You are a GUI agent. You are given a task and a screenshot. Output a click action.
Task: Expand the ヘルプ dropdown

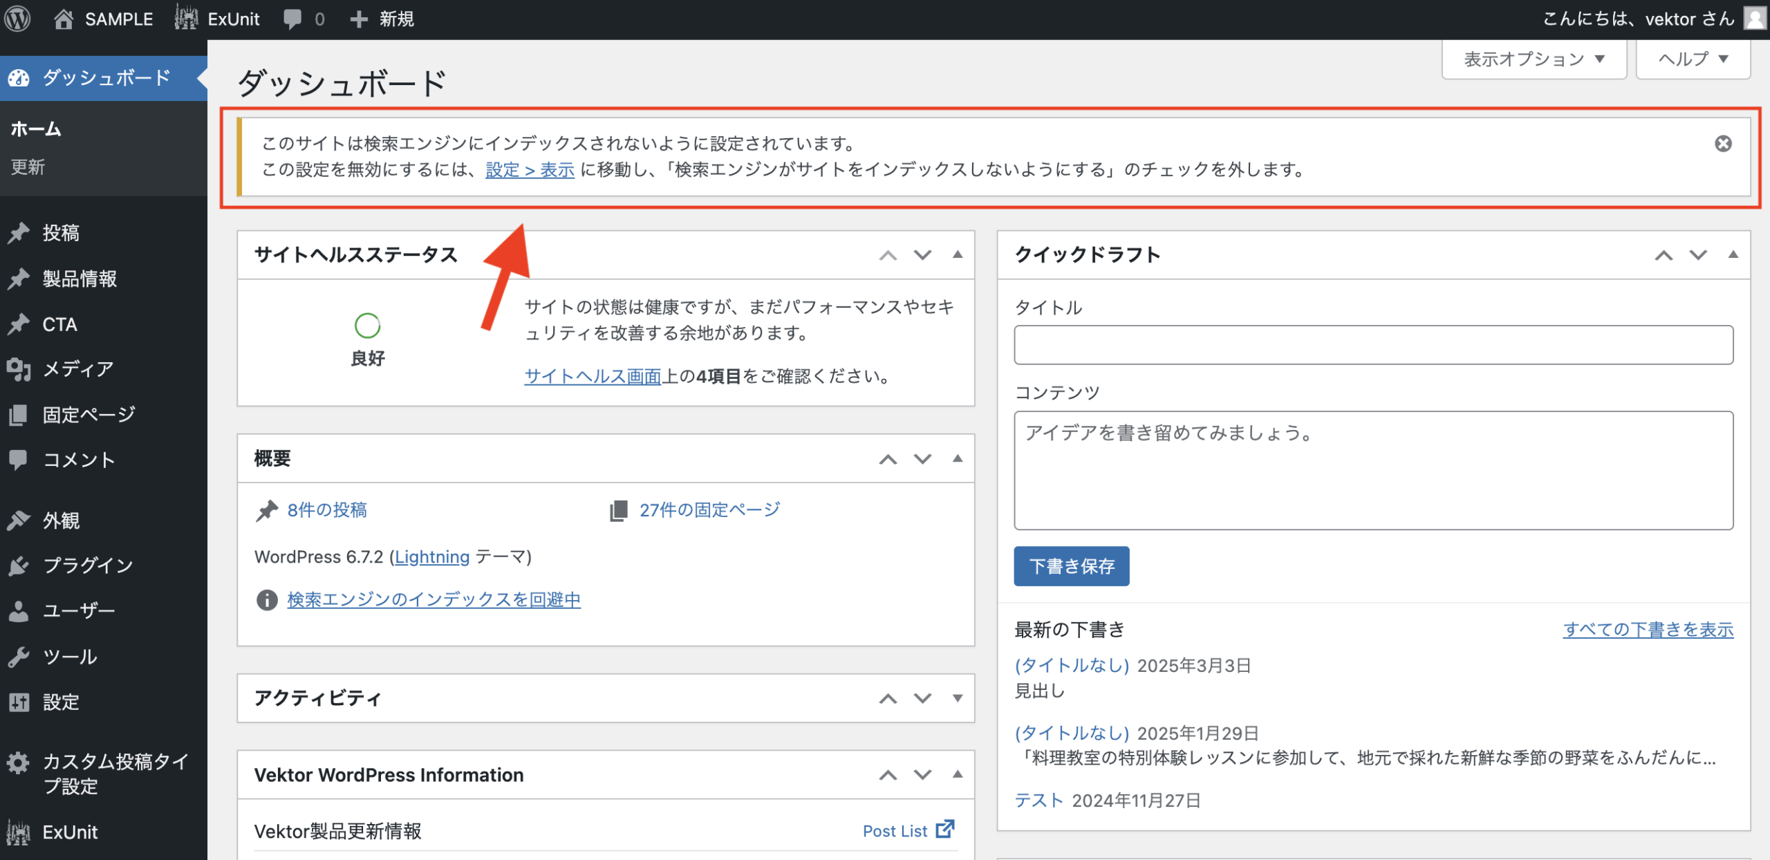[1693, 59]
